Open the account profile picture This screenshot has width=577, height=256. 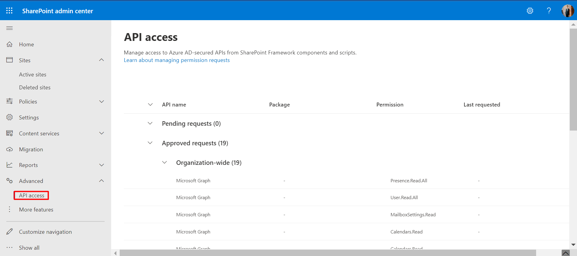[568, 11]
